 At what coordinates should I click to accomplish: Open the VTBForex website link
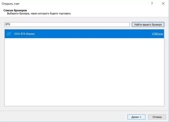point(157,34)
